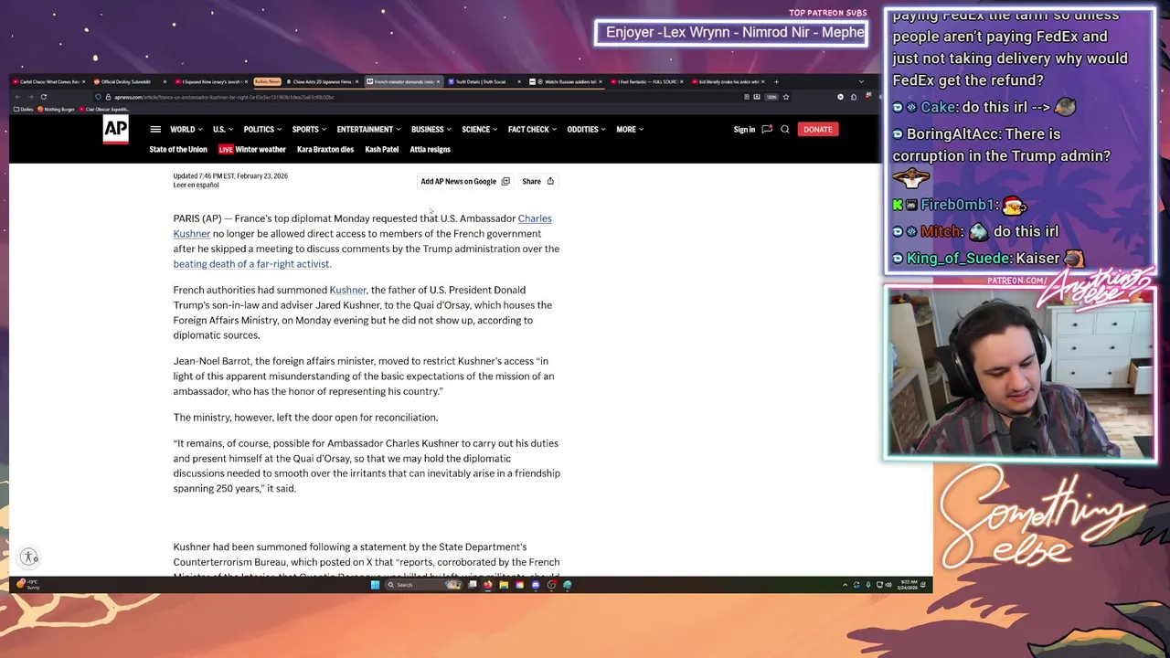The image size is (1170, 658).
Task: Open the Windows Start button
Action: coord(375,585)
